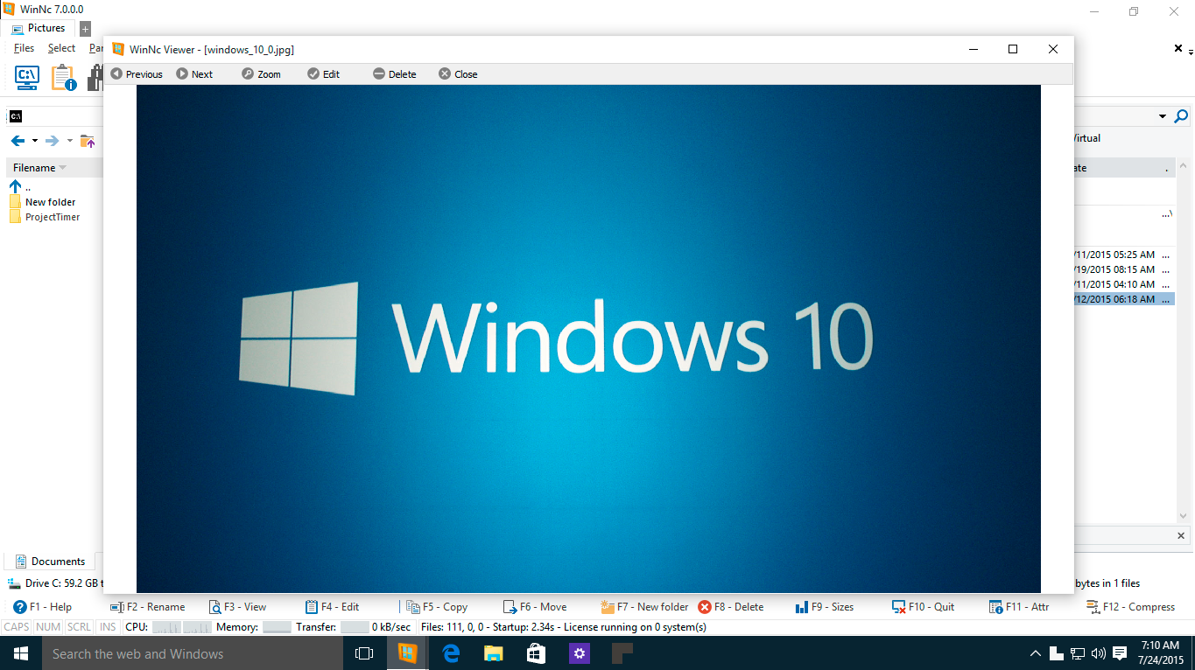Click the Previous image button in viewer
The height and width of the screenshot is (670, 1195).
[x=137, y=74]
